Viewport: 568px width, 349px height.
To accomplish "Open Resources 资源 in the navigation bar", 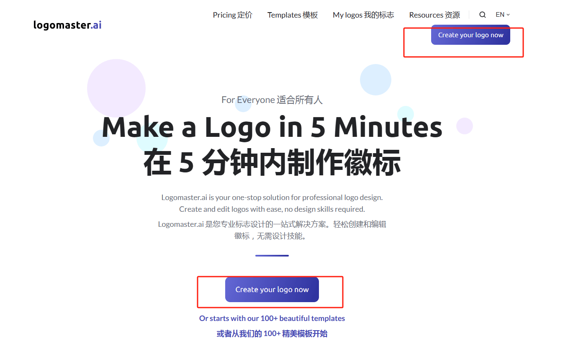I will point(434,15).
